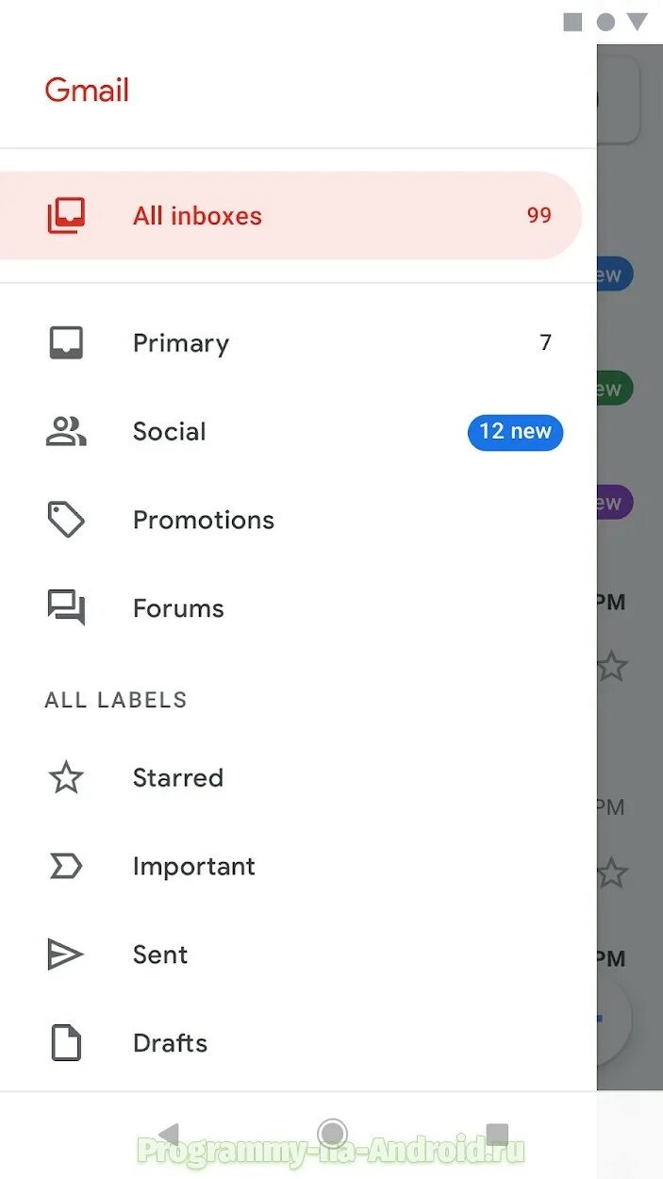
Task: Go to Promotions category
Action: (x=204, y=520)
